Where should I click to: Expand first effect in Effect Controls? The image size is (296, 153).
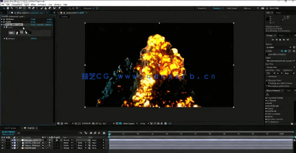[x=2, y=19]
